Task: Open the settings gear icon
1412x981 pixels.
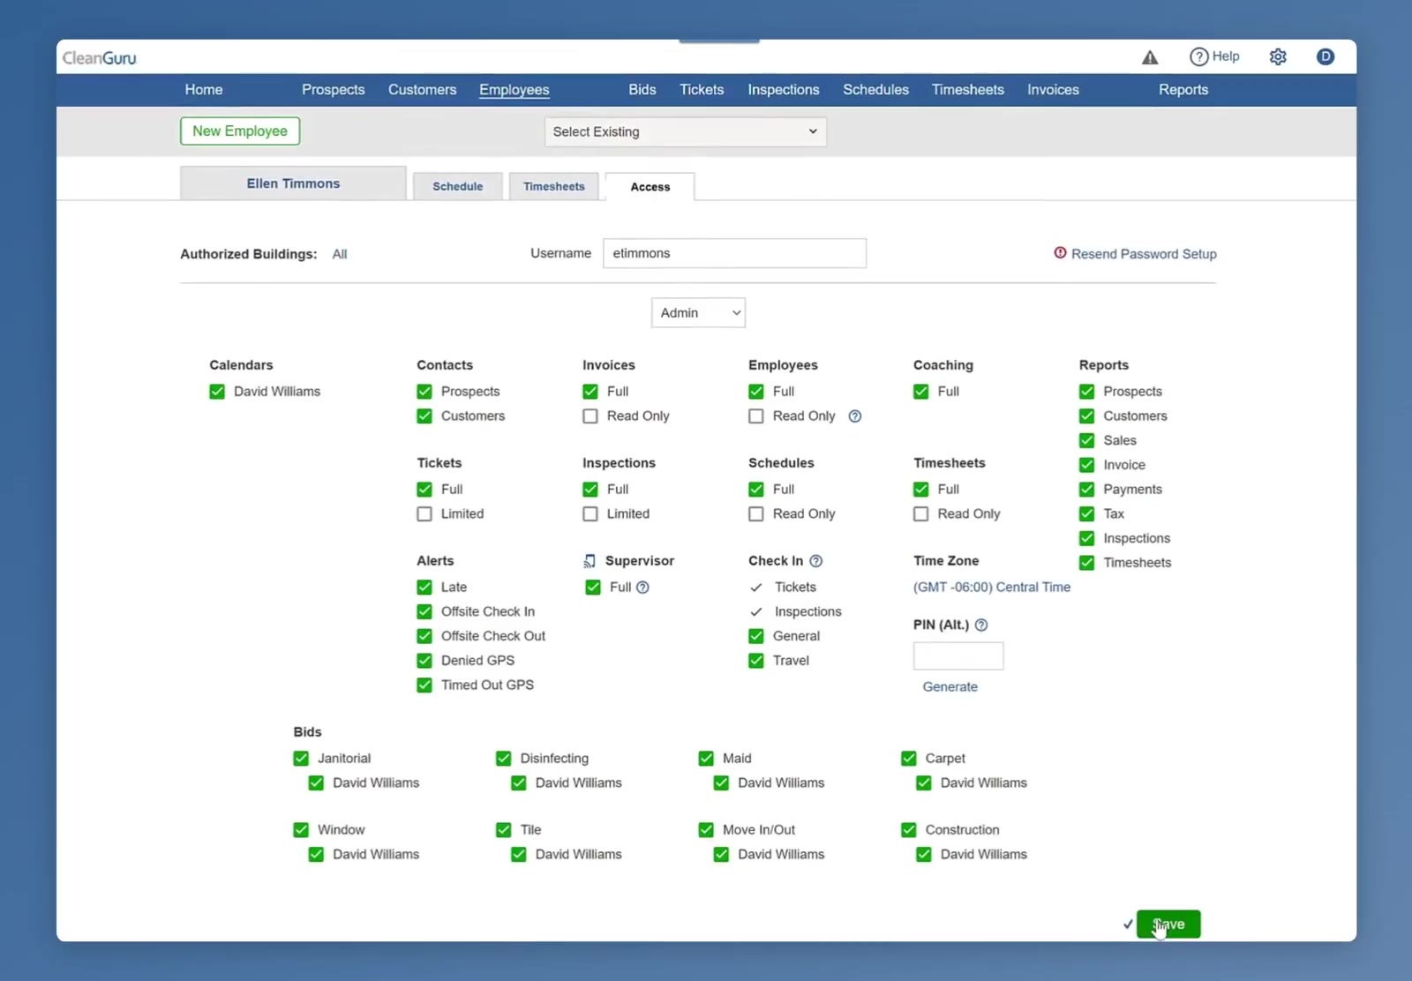Action: (x=1278, y=57)
